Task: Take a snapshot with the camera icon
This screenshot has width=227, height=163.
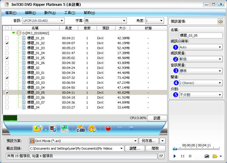Action: point(207,156)
